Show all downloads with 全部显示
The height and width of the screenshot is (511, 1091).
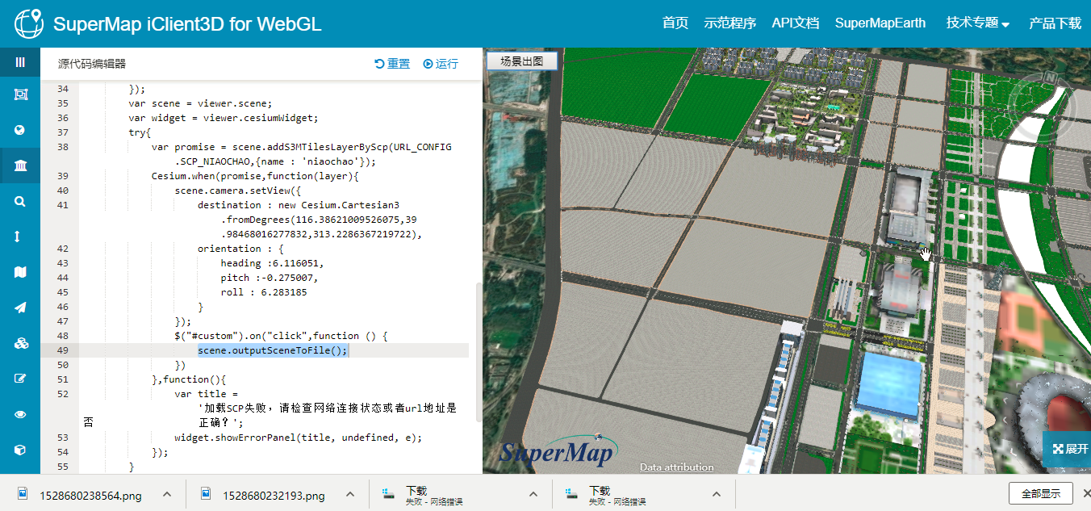pos(1040,493)
